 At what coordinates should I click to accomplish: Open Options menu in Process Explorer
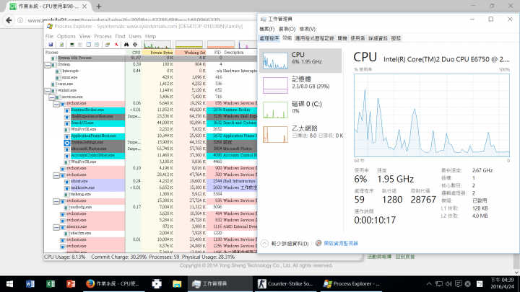point(66,36)
